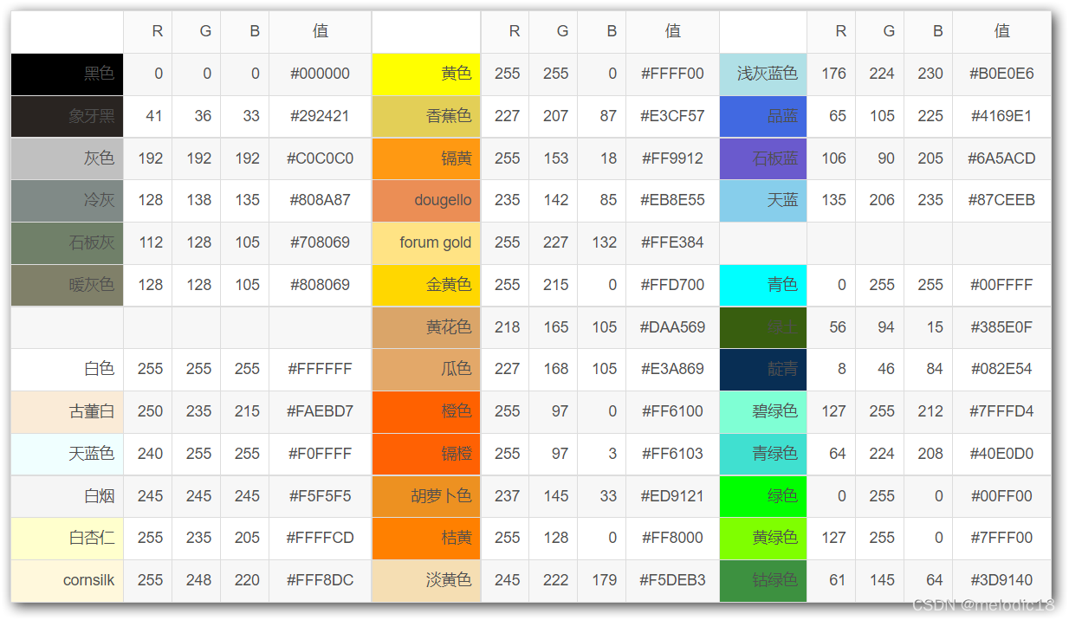Click the first 值 column header

tap(320, 31)
